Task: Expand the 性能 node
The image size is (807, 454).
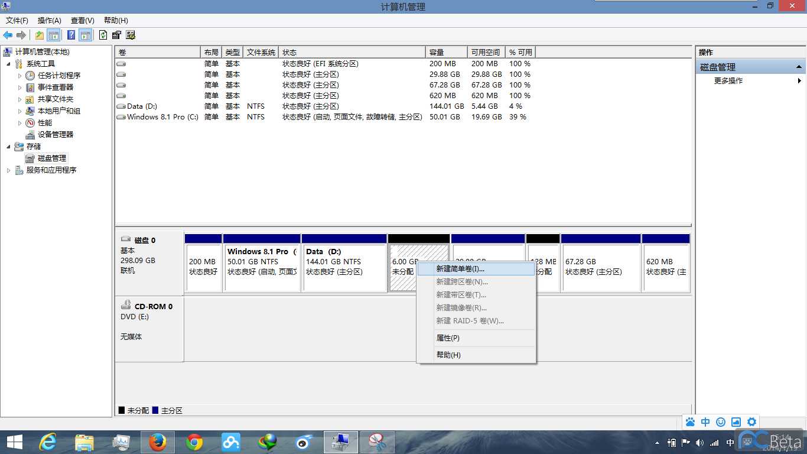Action: 19,123
